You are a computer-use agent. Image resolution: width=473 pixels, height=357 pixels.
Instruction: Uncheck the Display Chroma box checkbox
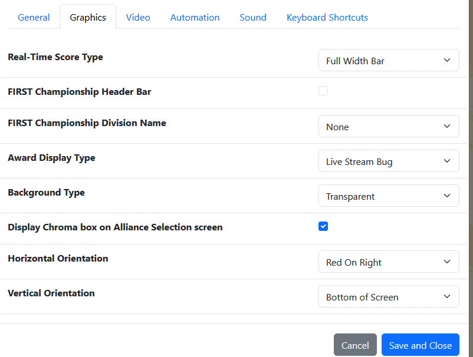tap(323, 226)
